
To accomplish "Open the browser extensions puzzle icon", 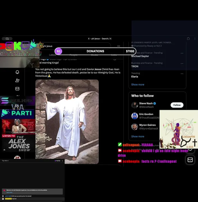I will (188, 39).
